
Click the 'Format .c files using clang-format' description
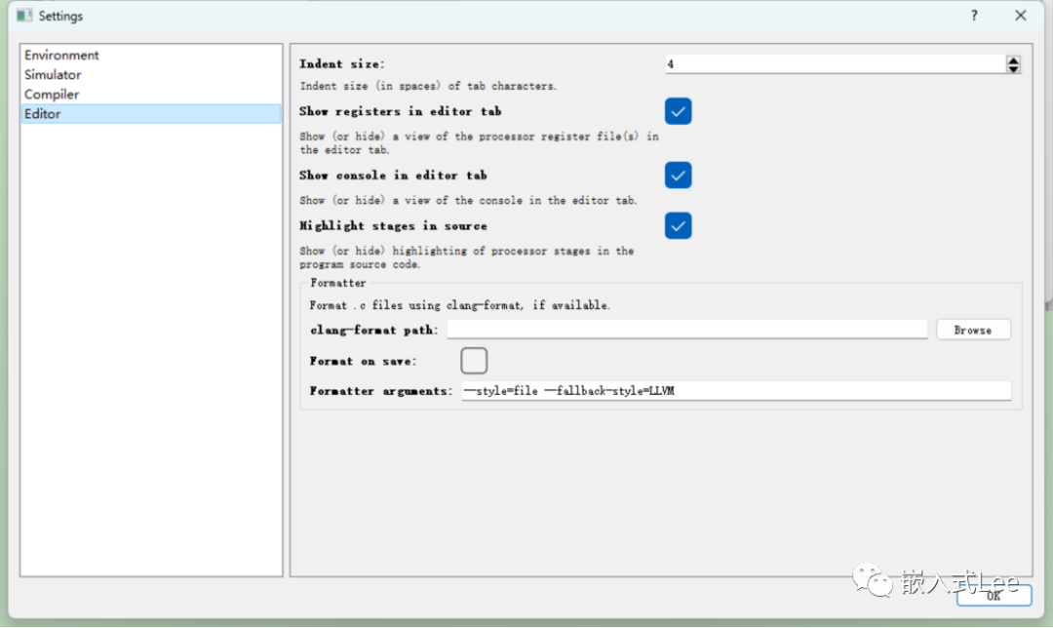[459, 305]
